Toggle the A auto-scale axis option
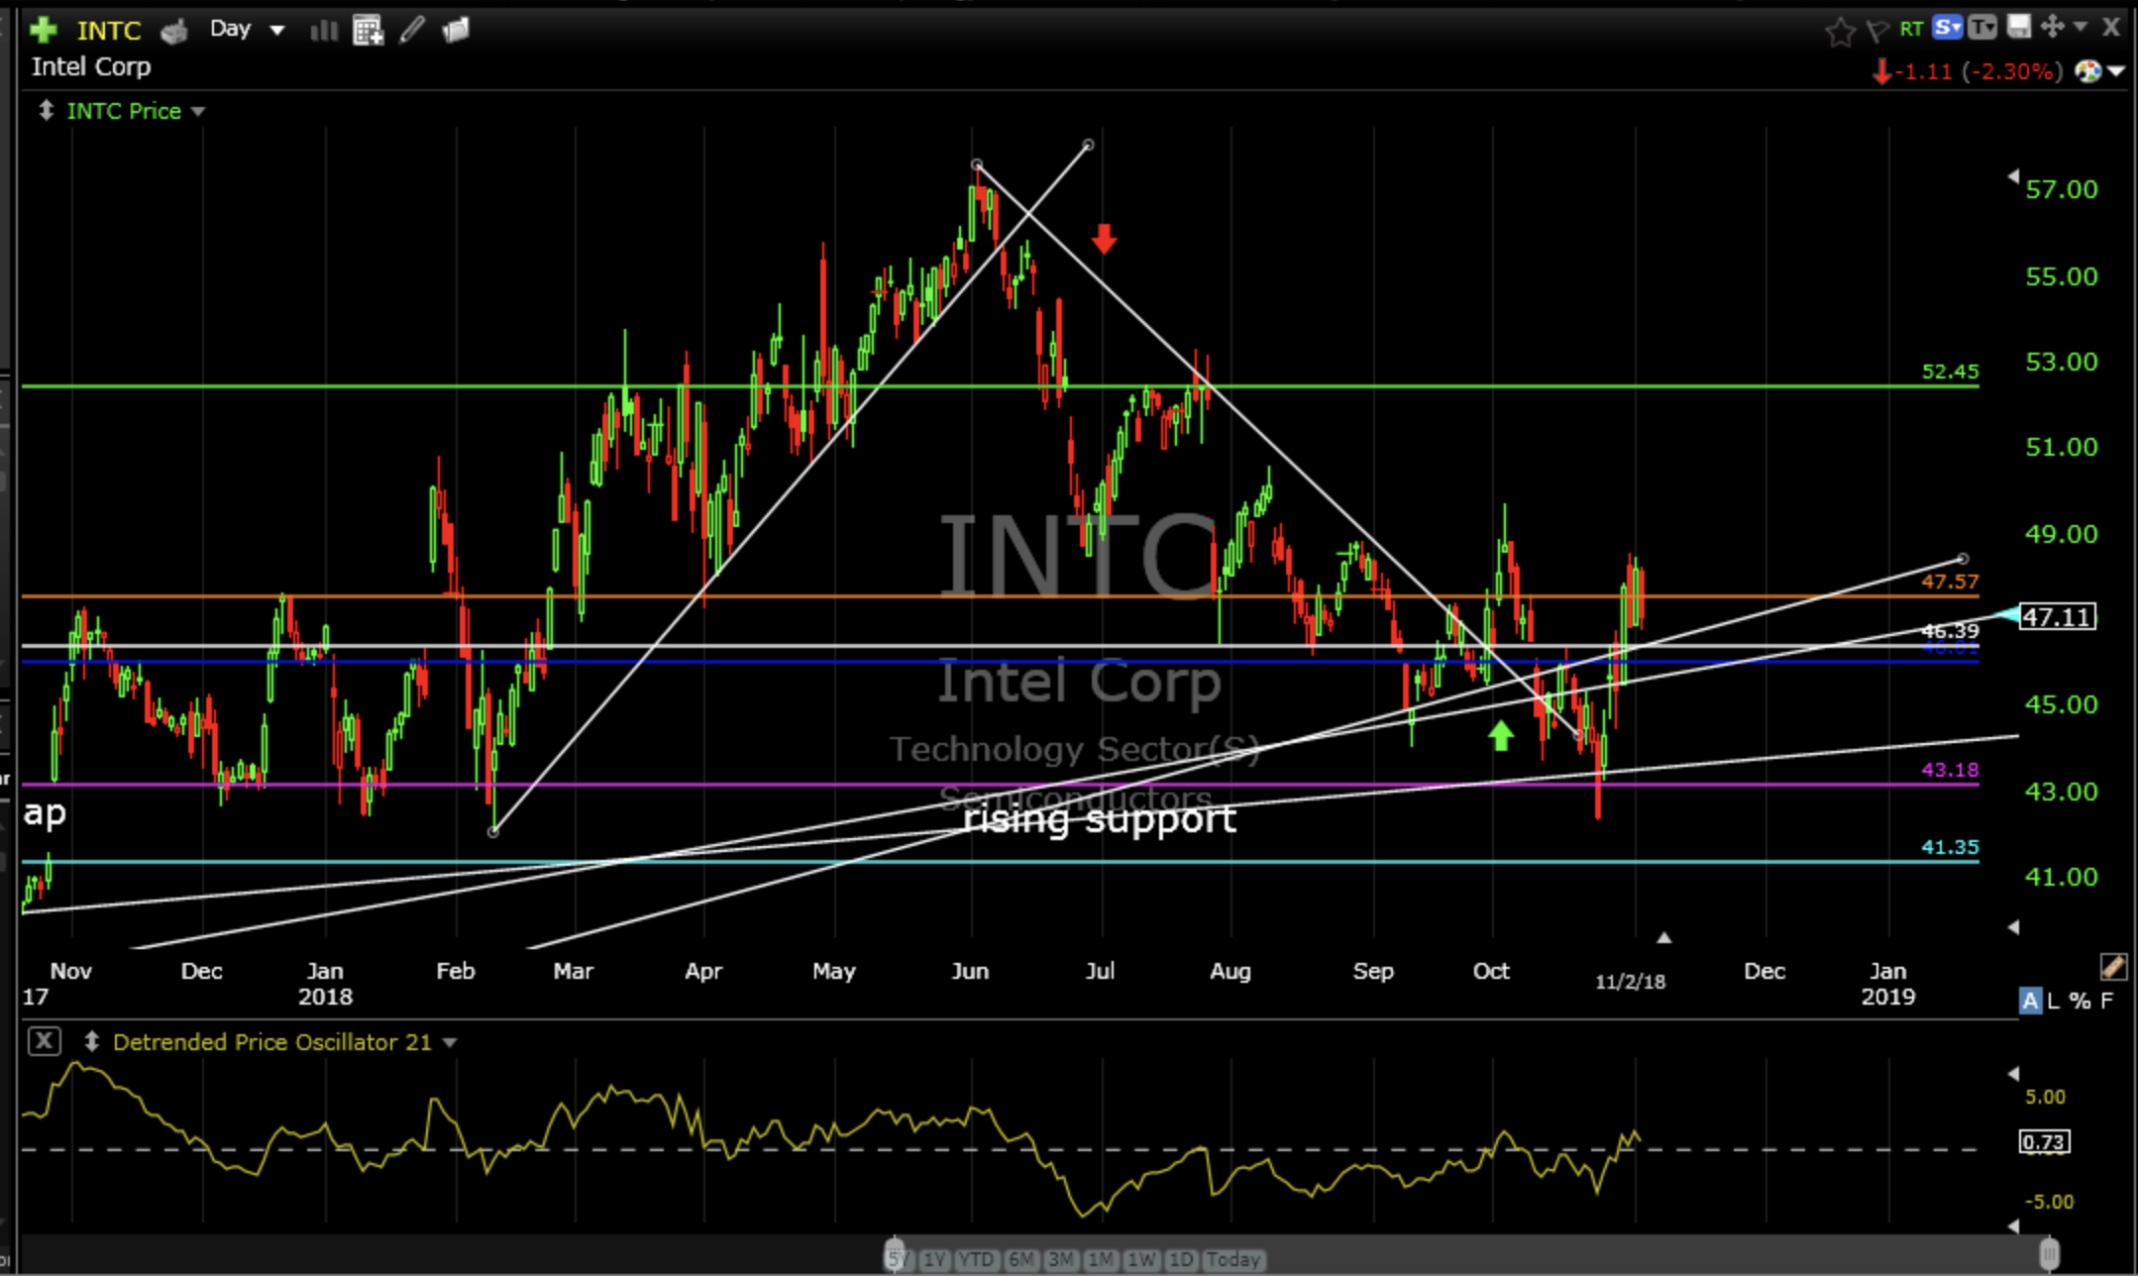Screen dimensions: 2138x1276 pos(2030,1001)
